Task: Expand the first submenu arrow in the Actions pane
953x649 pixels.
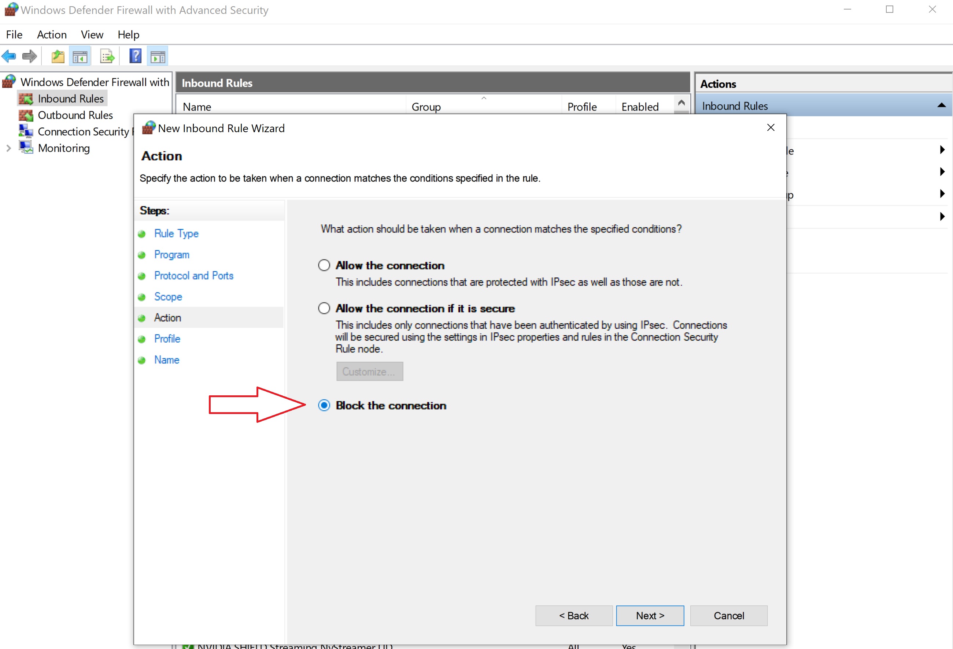Action: (942, 150)
